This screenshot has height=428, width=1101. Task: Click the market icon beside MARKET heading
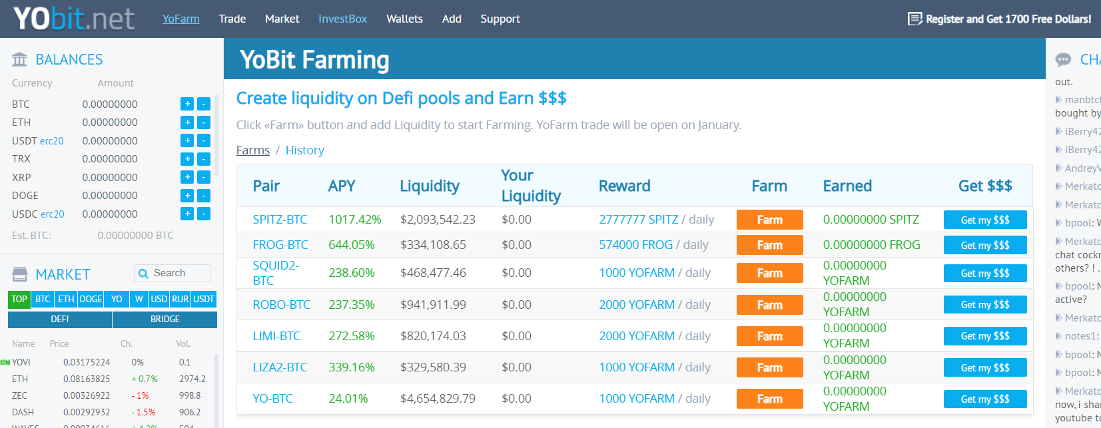click(x=20, y=274)
